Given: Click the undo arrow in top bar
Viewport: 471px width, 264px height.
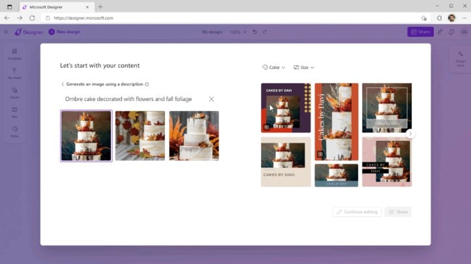Looking at the screenshot, I should tap(254, 31).
